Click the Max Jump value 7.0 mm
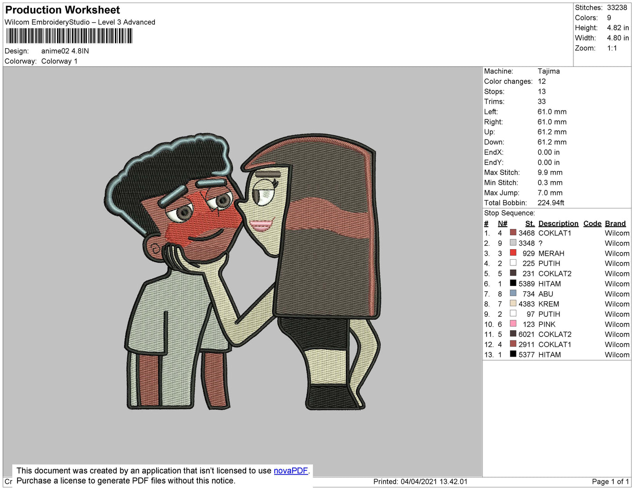The image size is (634, 490). (x=550, y=193)
